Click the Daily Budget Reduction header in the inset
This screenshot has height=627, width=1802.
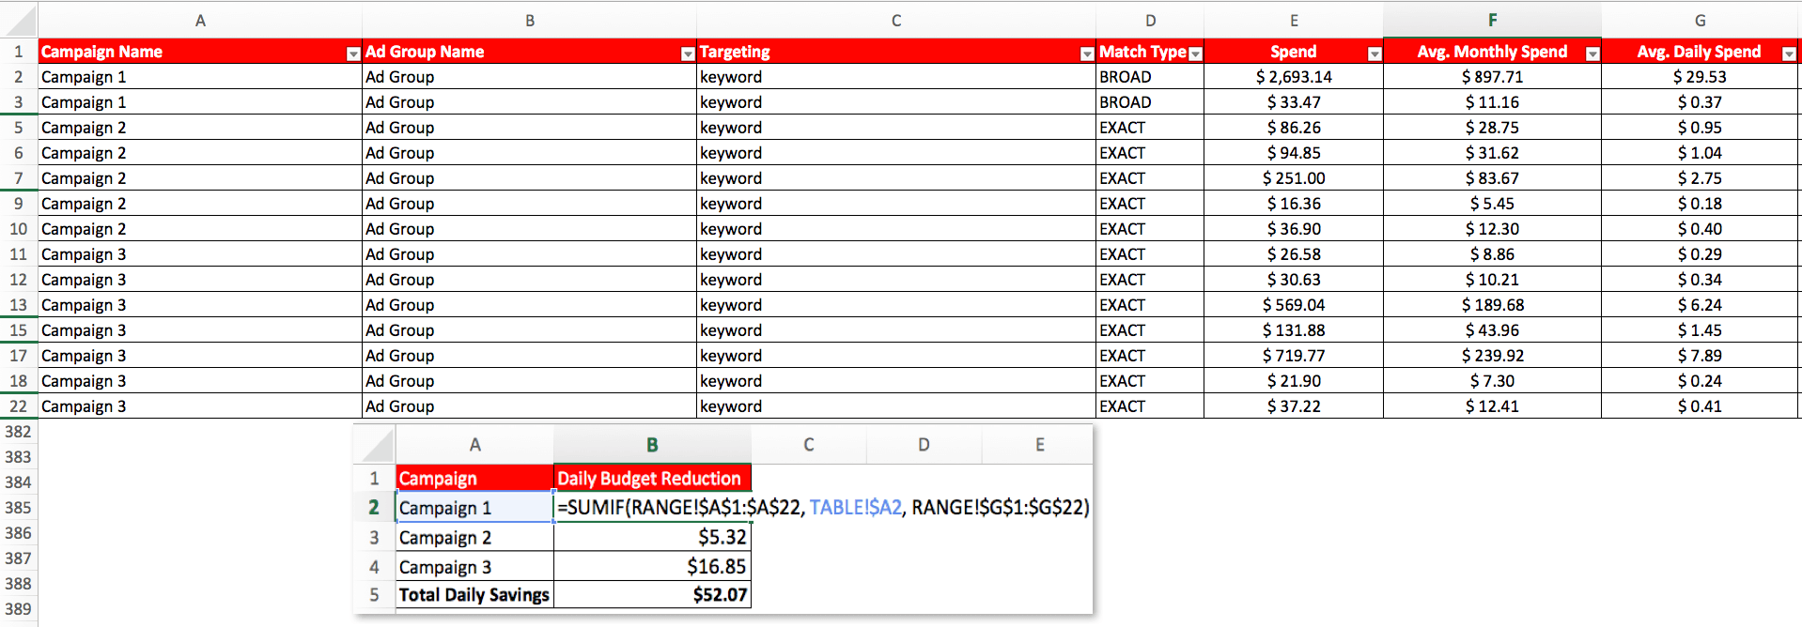(652, 479)
